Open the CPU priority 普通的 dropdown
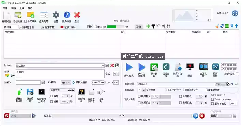The height and width of the screenshot is (126, 242). pos(221,116)
